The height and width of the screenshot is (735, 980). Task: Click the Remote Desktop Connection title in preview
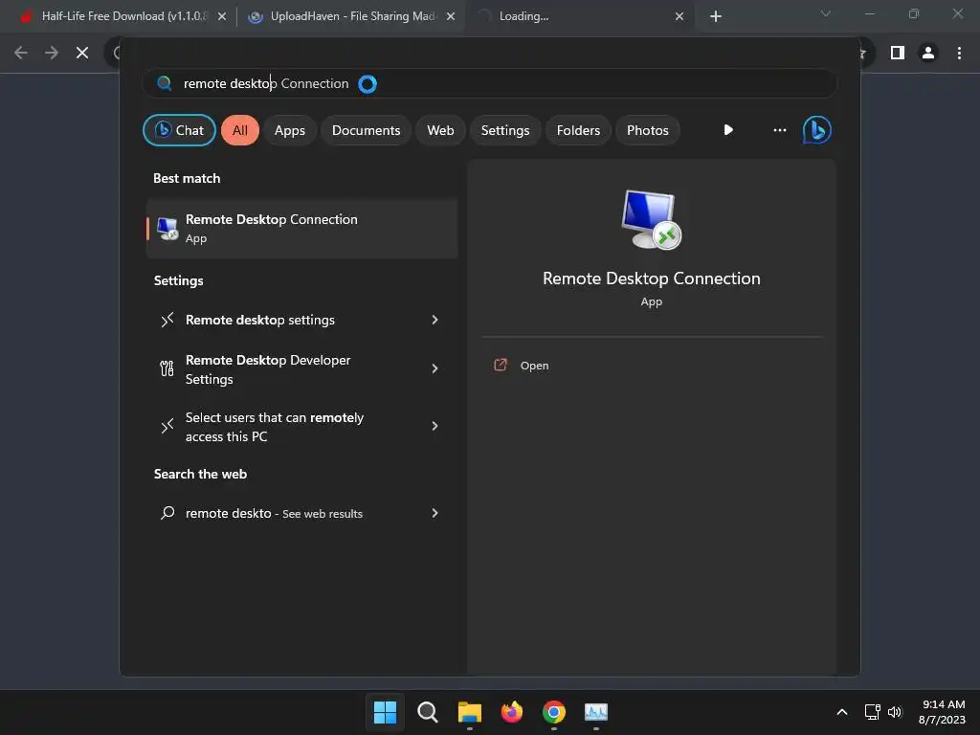pos(651,278)
